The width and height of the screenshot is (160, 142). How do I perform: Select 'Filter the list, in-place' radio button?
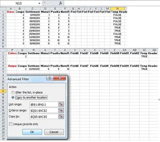(13, 92)
